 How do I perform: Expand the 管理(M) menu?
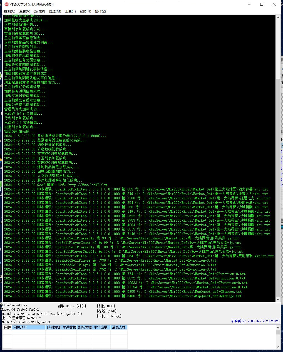point(55,11)
